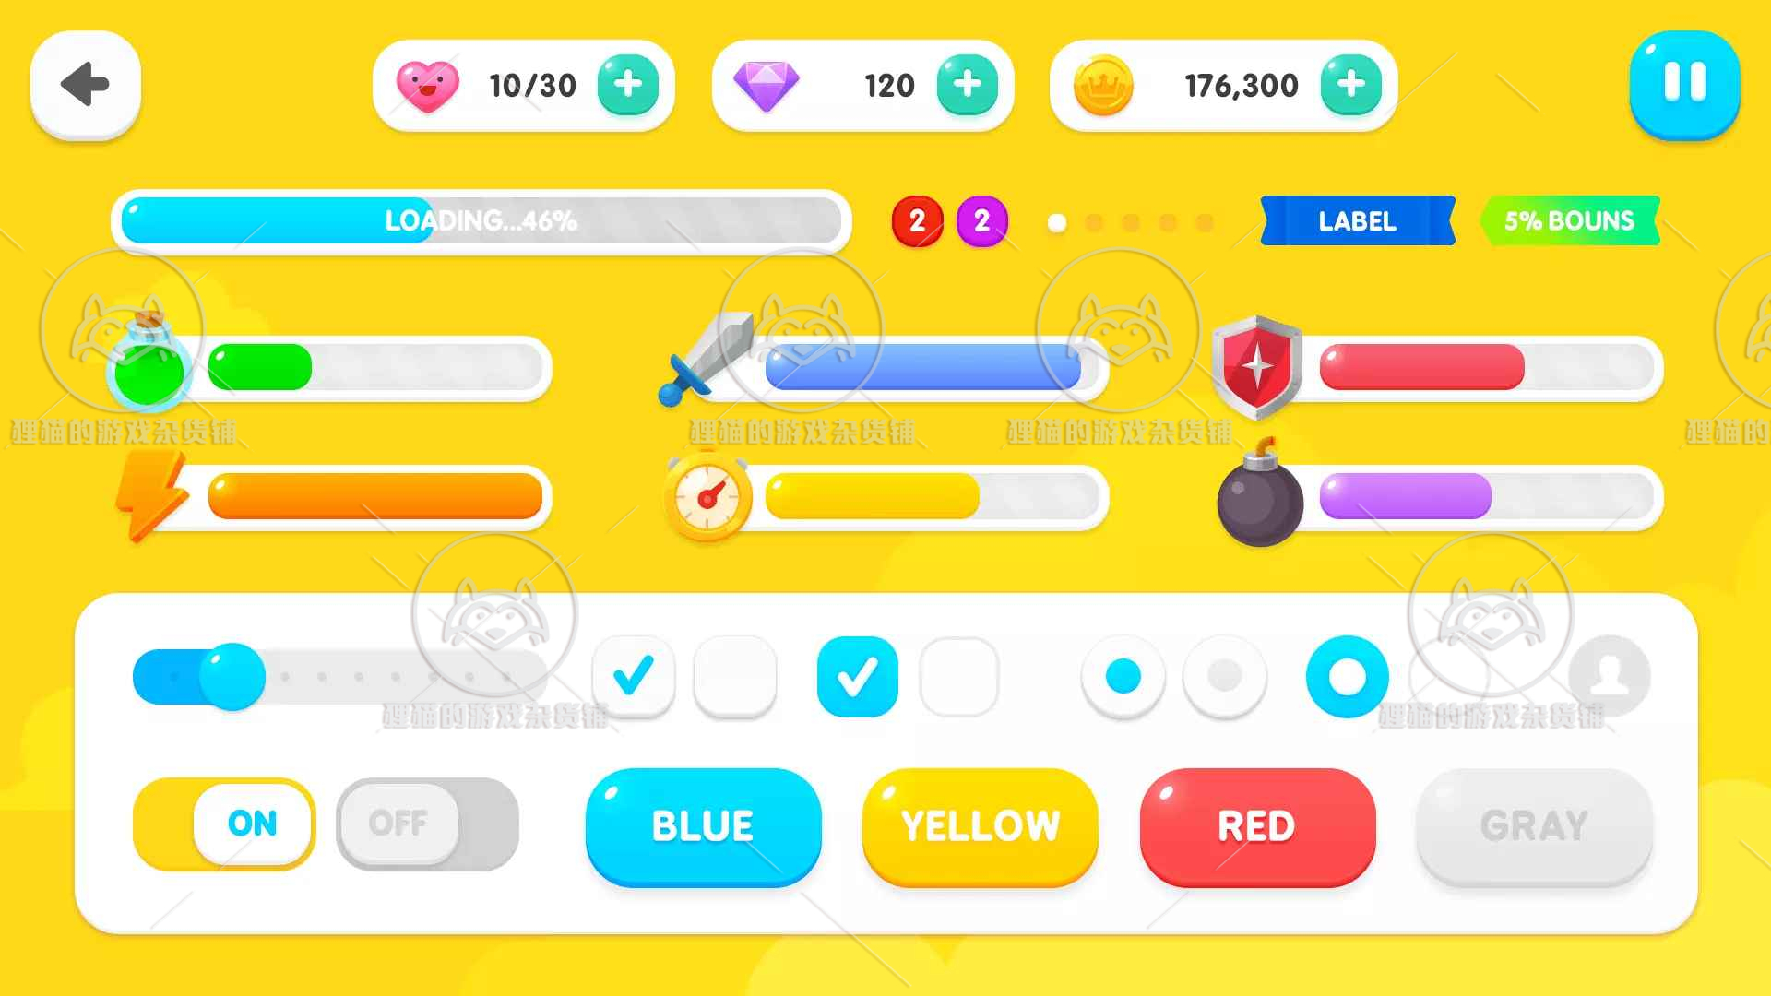This screenshot has height=996, width=1771.
Task: Select the RED color option
Action: (x=1256, y=825)
